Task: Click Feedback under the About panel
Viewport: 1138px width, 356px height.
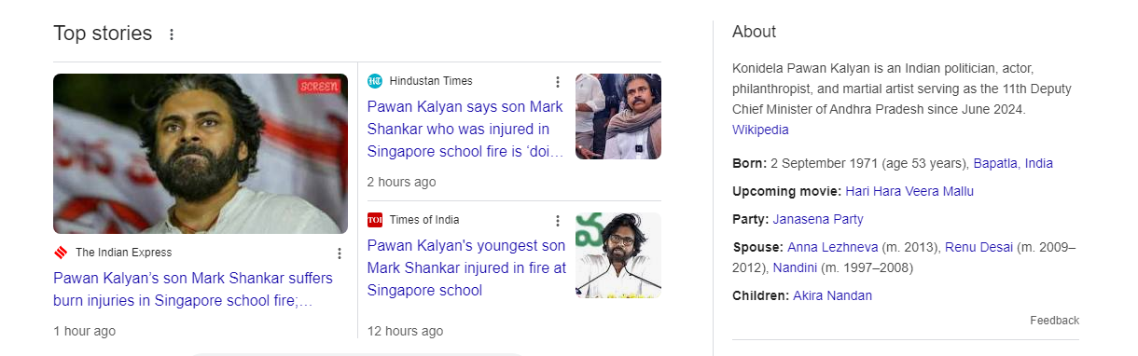Action: (x=1054, y=320)
